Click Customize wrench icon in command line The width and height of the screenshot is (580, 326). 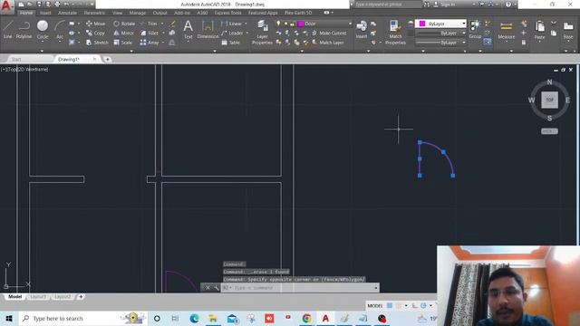216,288
